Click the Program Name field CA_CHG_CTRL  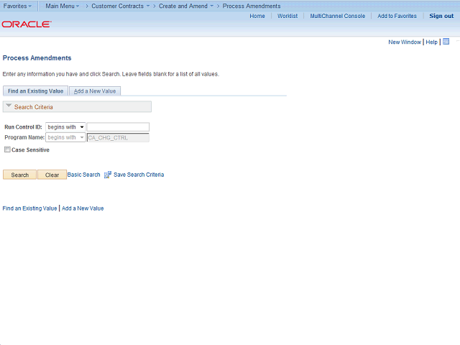(118, 137)
